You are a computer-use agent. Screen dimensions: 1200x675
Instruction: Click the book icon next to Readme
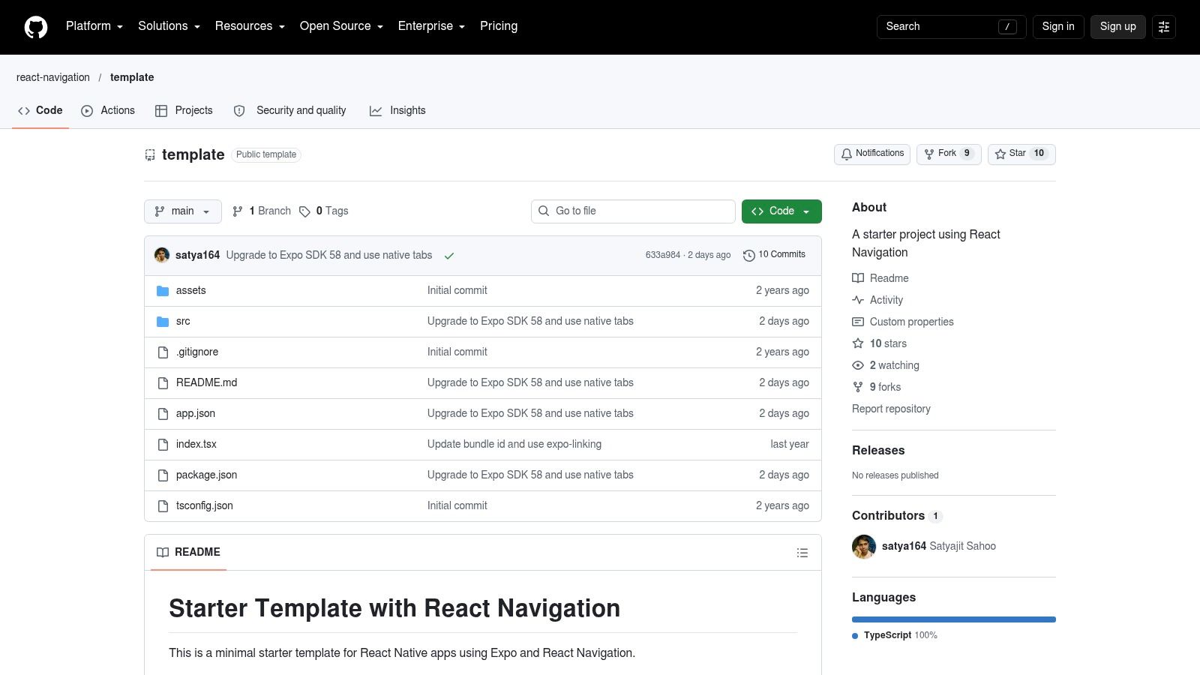(x=858, y=278)
